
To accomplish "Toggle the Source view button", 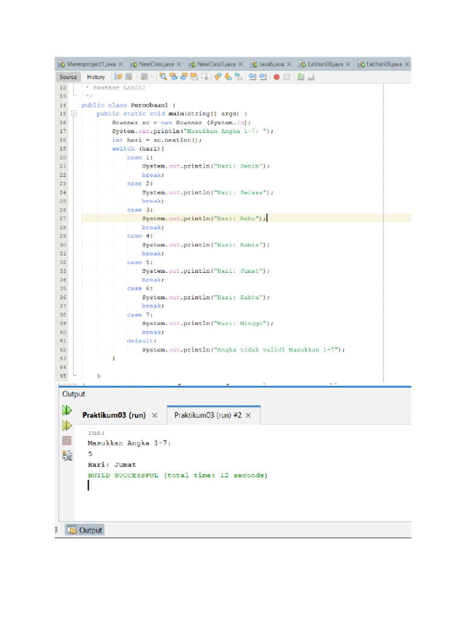I will point(68,77).
